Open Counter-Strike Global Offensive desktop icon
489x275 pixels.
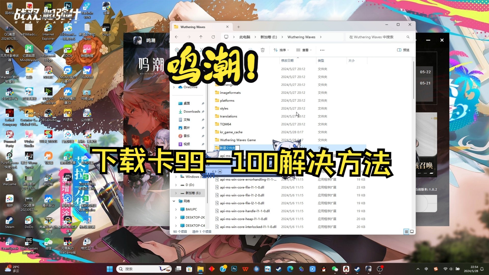(x=29, y=117)
